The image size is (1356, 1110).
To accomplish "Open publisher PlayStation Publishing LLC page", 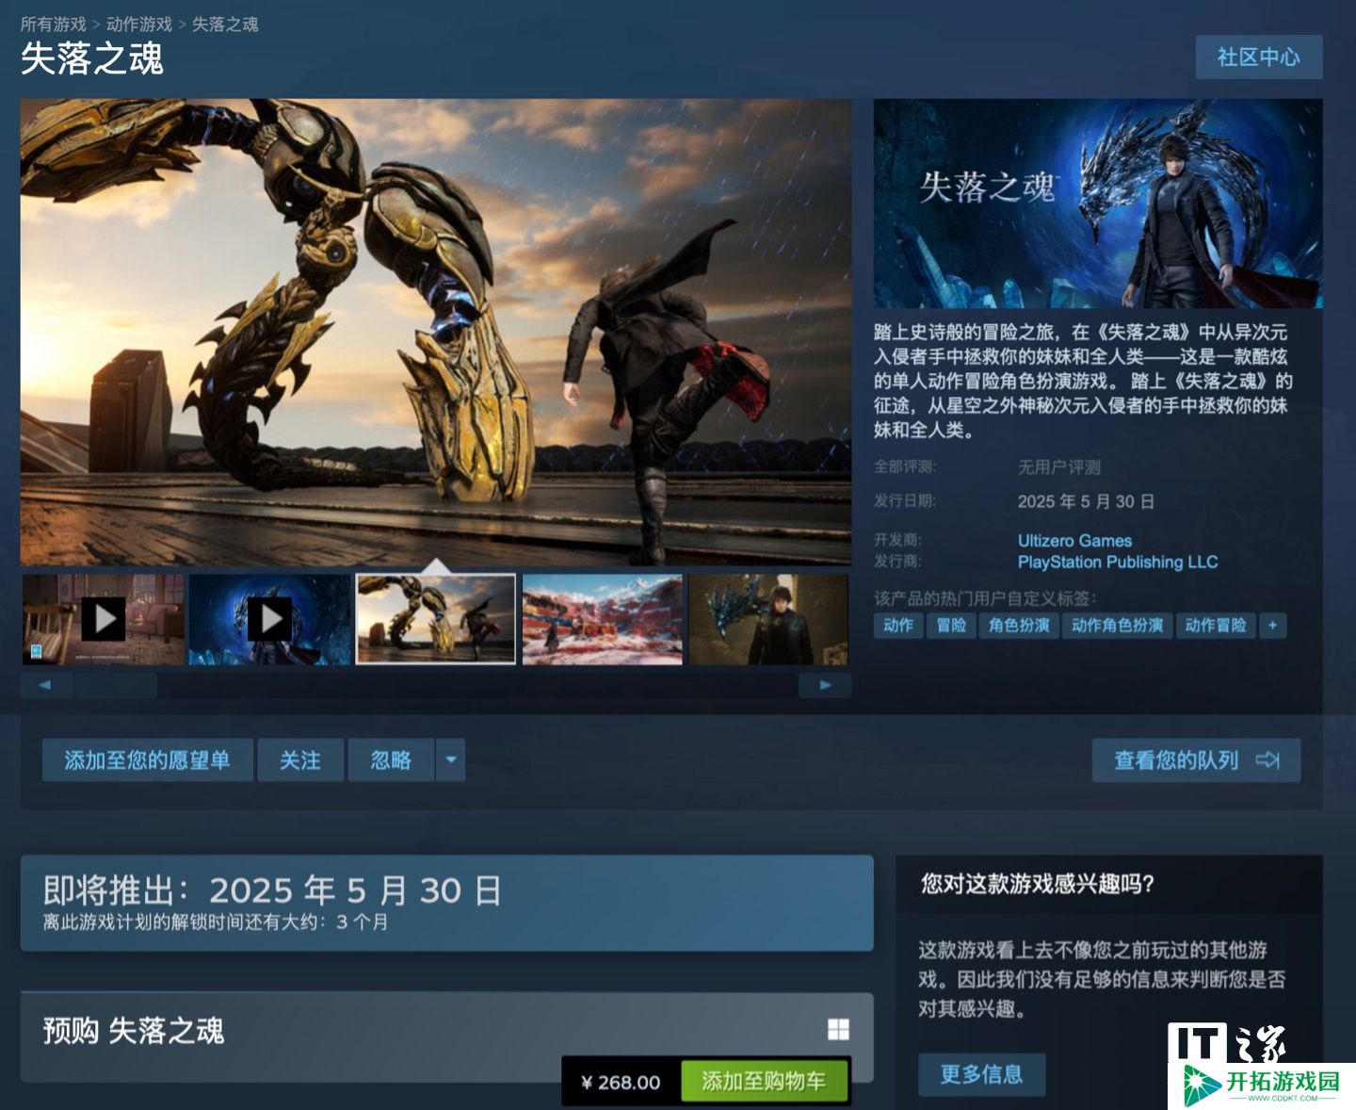I will pos(1118,563).
